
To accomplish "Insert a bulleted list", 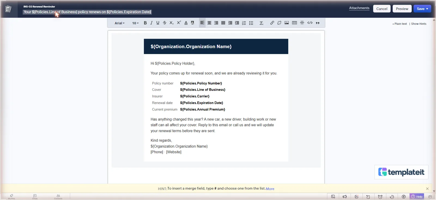I will tap(251, 23).
